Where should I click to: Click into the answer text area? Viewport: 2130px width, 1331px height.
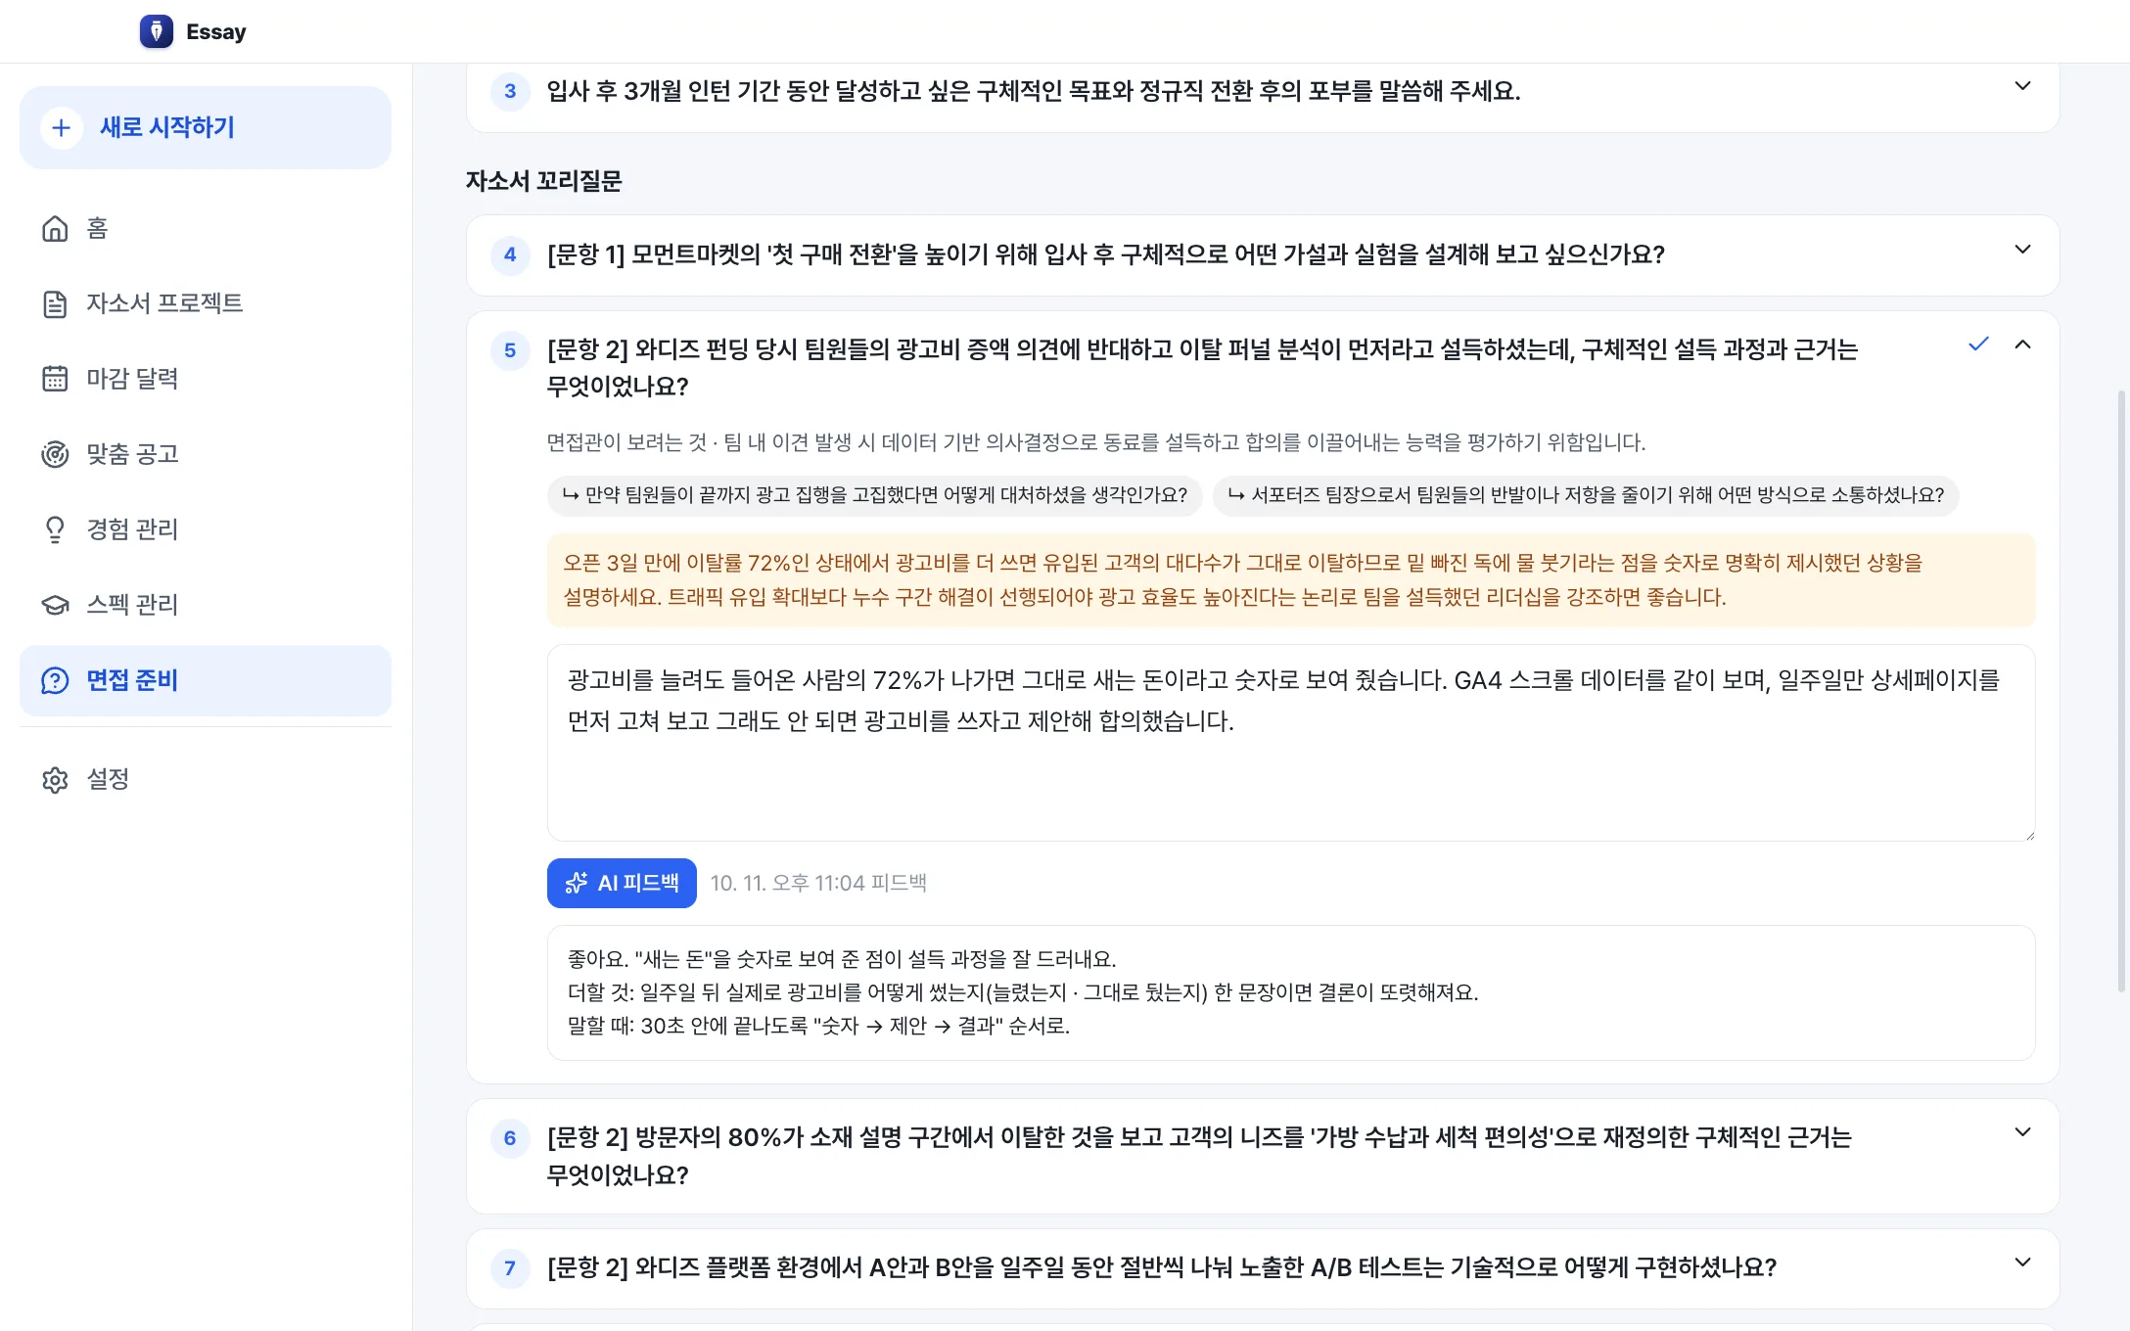(1291, 743)
